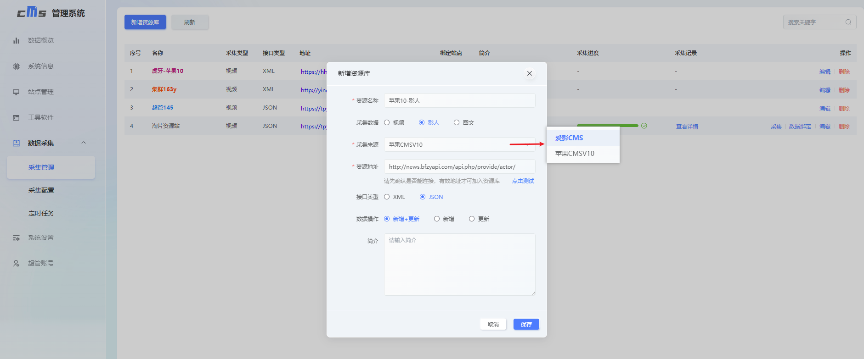Click 保存 in the dialog

tap(526, 324)
